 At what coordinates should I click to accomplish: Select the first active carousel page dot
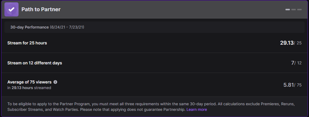[288, 9]
